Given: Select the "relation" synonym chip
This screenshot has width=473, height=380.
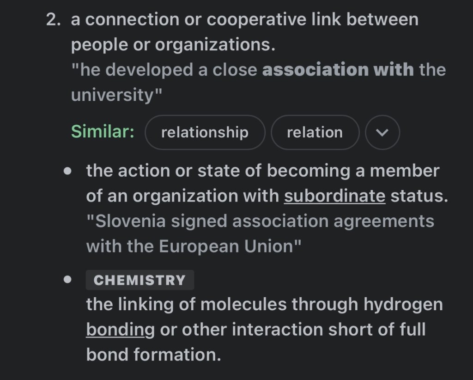Looking at the screenshot, I should (x=315, y=133).
